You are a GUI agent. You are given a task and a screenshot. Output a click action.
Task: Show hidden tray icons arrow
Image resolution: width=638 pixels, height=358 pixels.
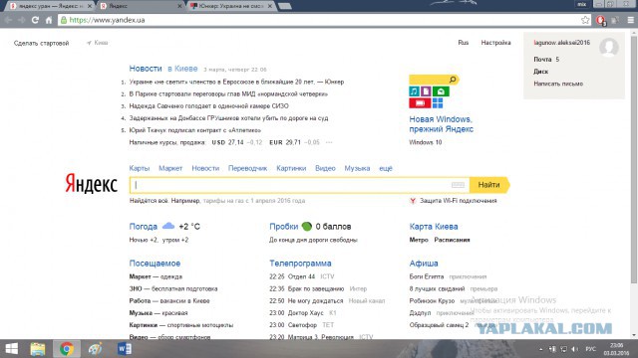pos(540,349)
